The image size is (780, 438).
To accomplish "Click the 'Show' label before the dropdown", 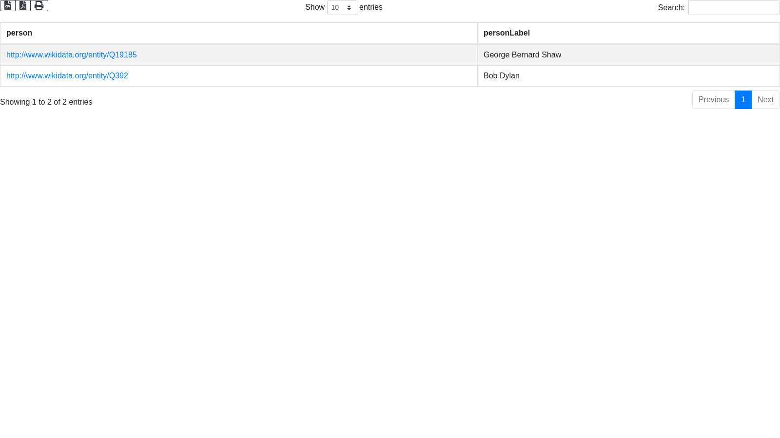I will click(x=314, y=7).
